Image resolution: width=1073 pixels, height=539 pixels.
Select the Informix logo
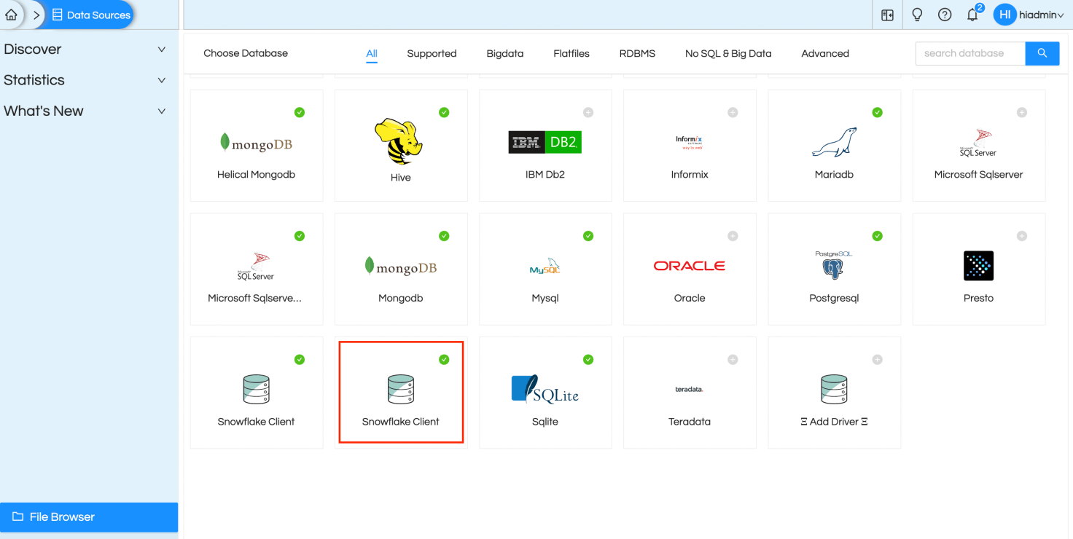pos(689,142)
